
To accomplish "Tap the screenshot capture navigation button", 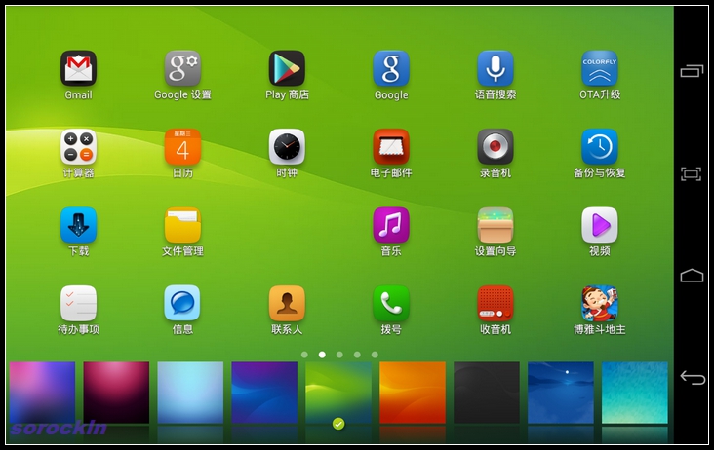I will tap(692, 173).
